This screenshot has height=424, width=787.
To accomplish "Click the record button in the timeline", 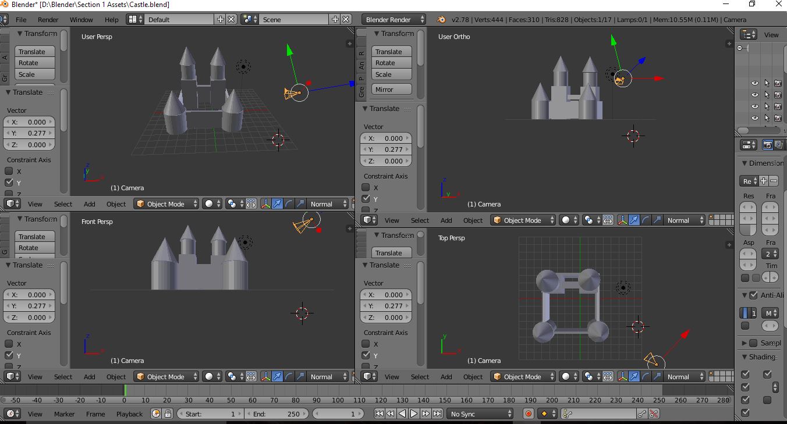I will [529, 414].
